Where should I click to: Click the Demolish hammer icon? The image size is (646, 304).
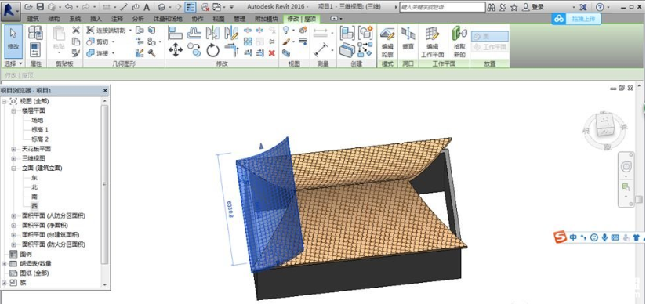151,52
